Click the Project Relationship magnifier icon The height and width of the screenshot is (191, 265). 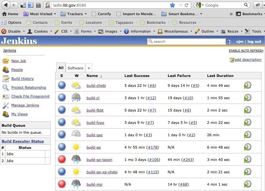(6, 87)
